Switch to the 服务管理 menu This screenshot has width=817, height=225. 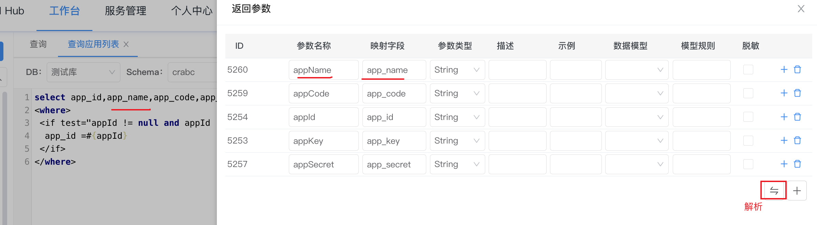[125, 11]
